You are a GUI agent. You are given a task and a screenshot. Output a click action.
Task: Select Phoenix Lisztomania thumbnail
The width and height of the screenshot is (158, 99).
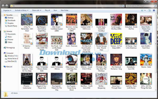pos(27,79)
